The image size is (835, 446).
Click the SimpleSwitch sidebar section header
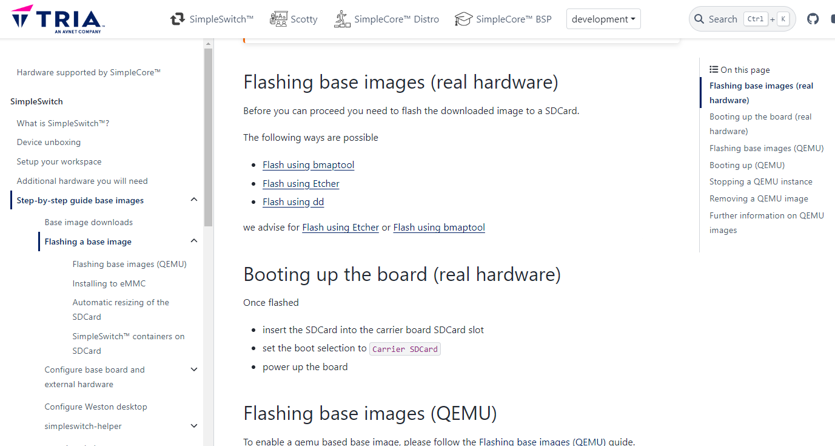click(36, 101)
